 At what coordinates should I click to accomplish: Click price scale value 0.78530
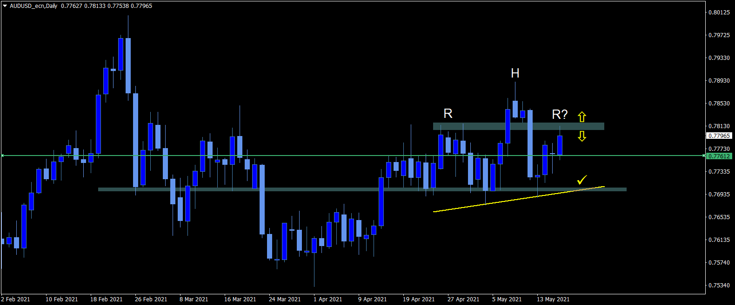click(x=719, y=104)
